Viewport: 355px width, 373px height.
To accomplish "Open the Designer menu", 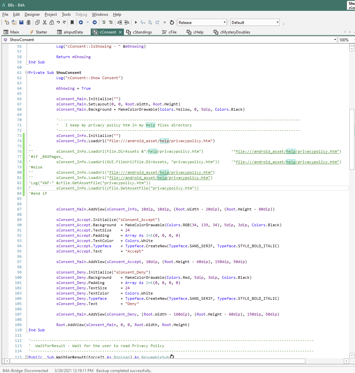I will pyautogui.click(x=32, y=14).
